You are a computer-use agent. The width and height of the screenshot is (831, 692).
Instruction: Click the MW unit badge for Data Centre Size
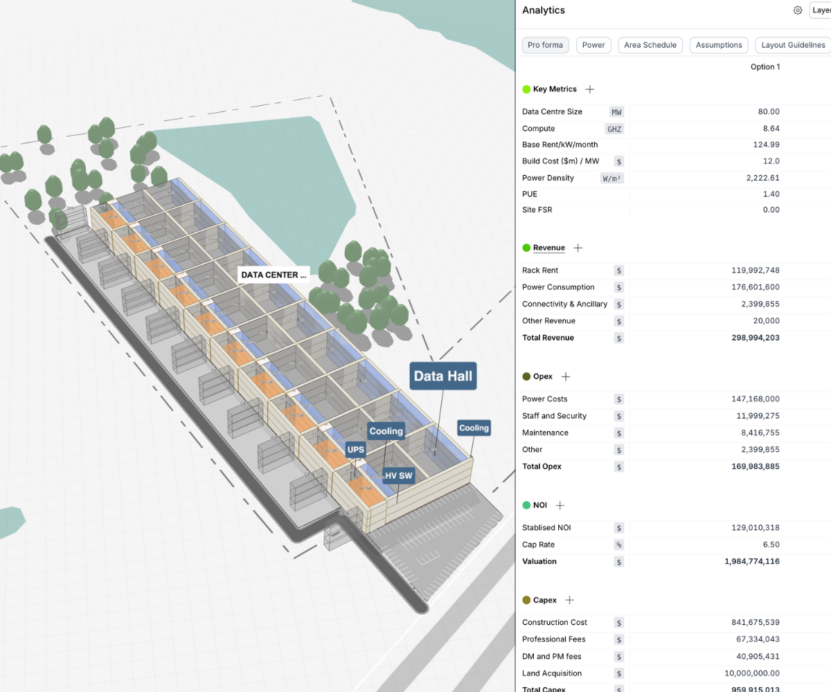616,112
